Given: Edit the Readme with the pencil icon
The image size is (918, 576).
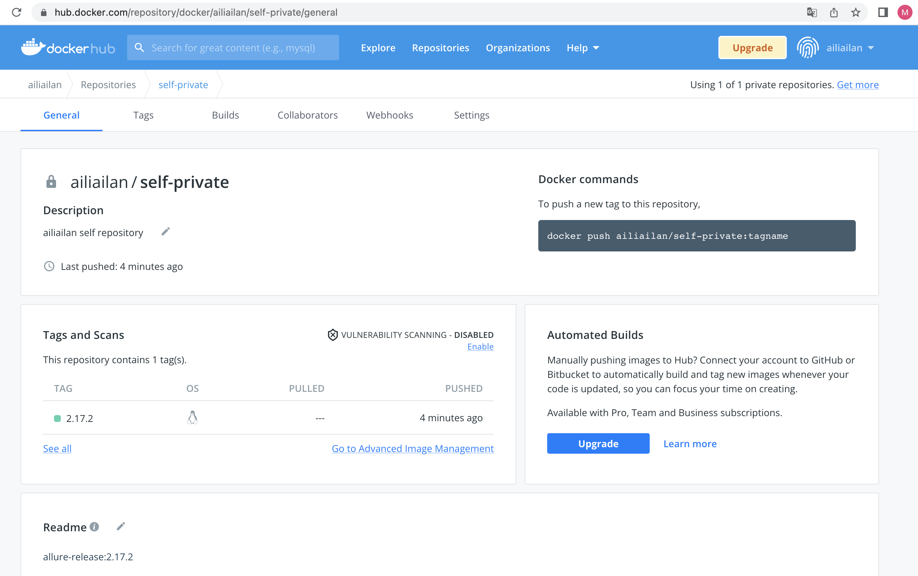Looking at the screenshot, I should 121,526.
